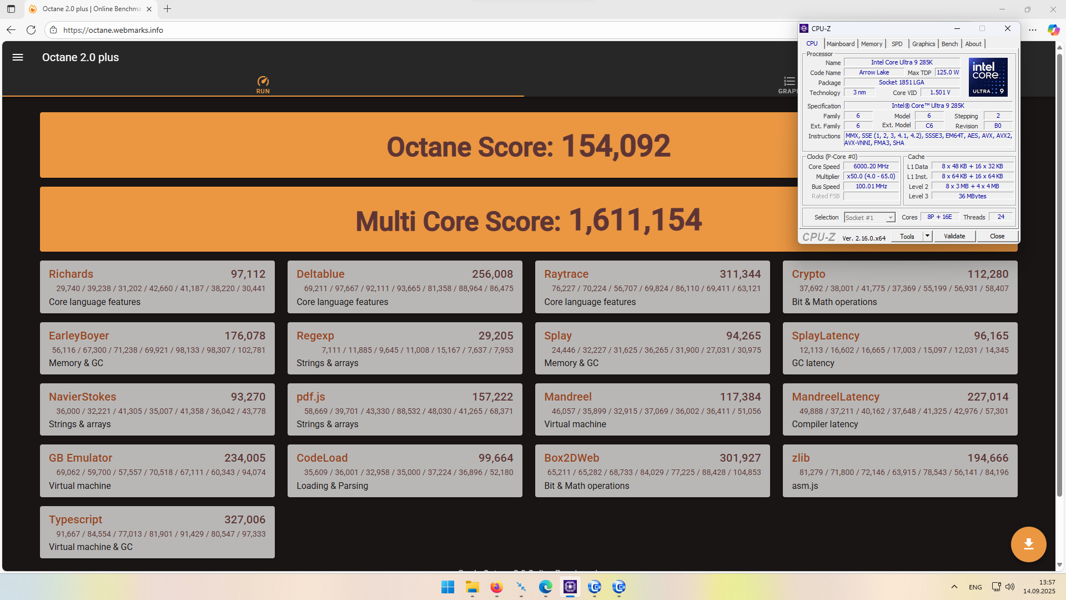Click the Validate button in CPU-Z
Viewport: 1066px width, 600px height.
coord(954,236)
